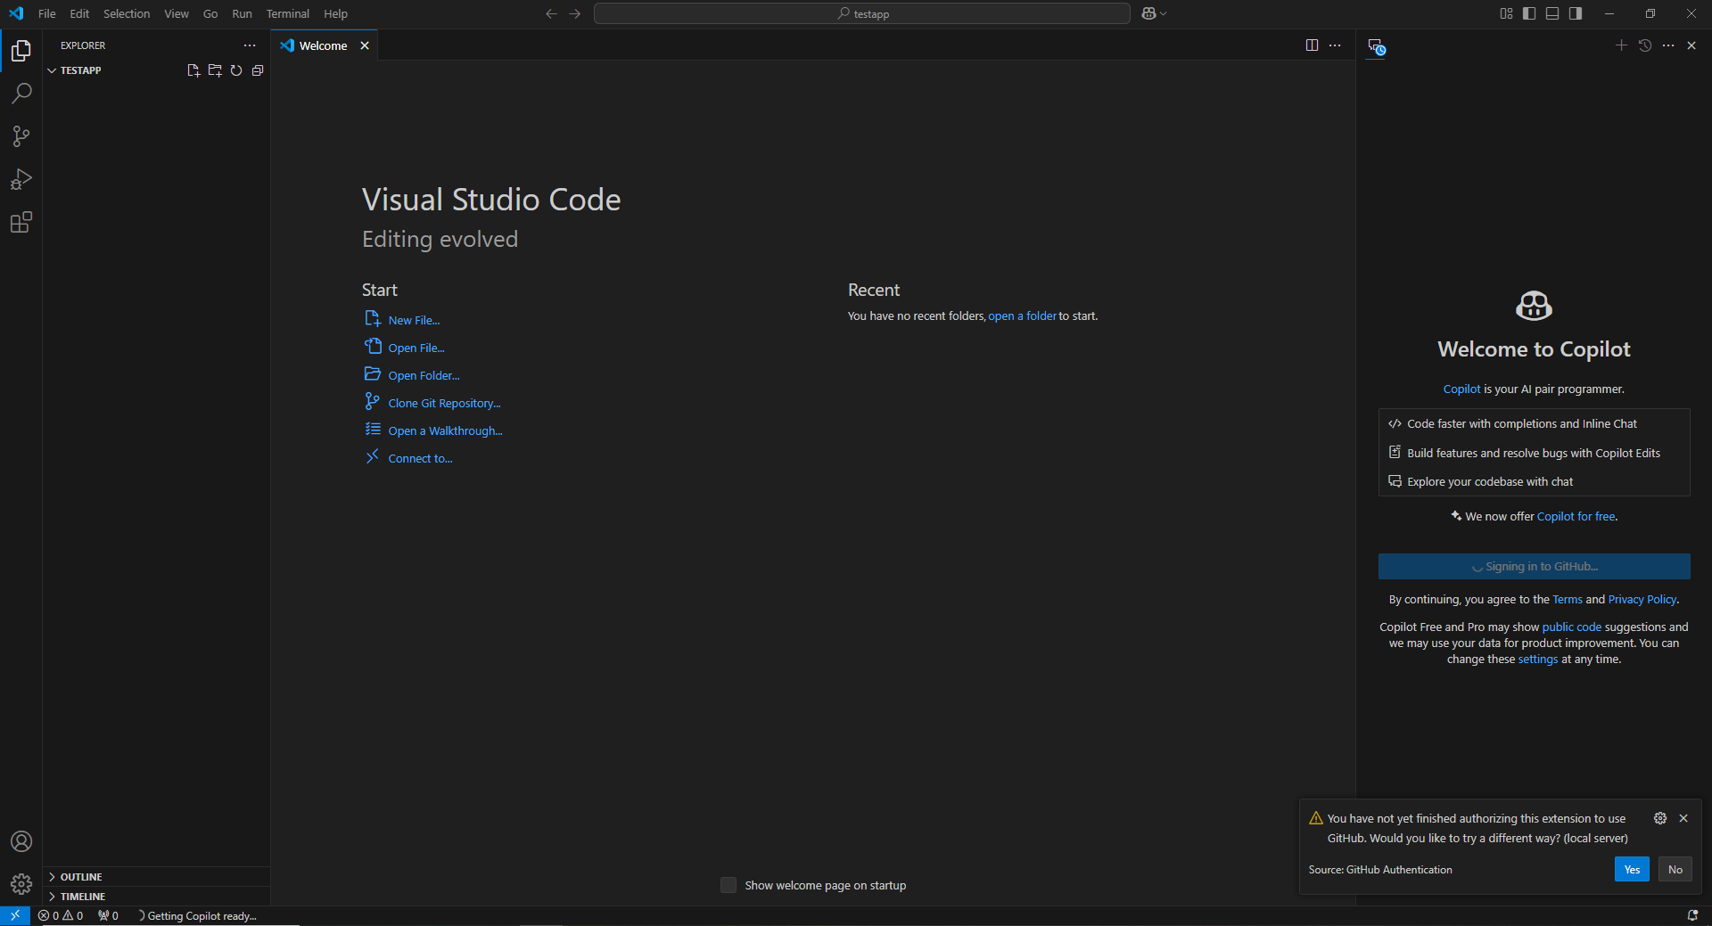The image size is (1712, 926).
Task: Open the Terminal menu
Action: click(288, 13)
